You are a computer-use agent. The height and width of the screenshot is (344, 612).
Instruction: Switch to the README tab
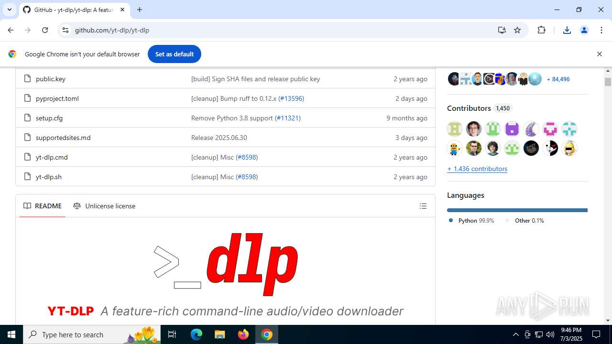pos(43,206)
